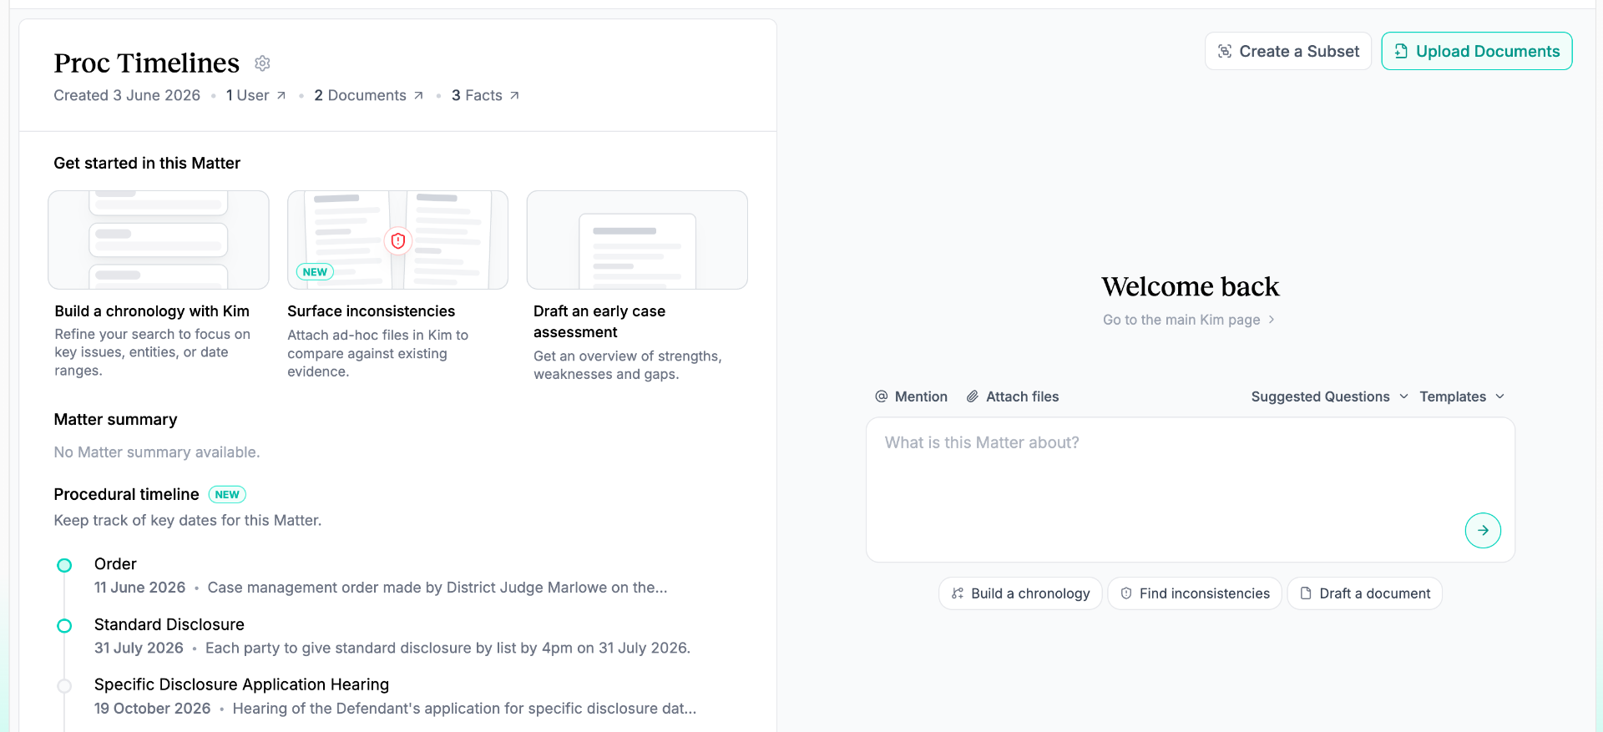Viewport: 1603px width, 732px height.
Task: Select Surface inconsistencies title
Action: click(x=371, y=310)
